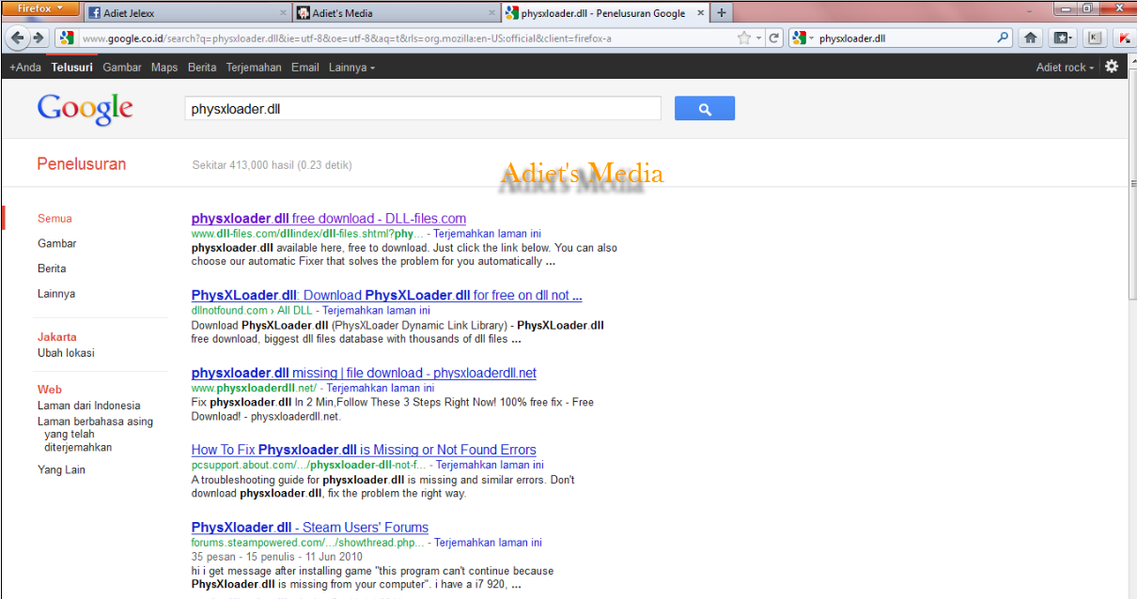Open the Firefox menu button
Screen dimensions: 1137x599
click(40, 8)
